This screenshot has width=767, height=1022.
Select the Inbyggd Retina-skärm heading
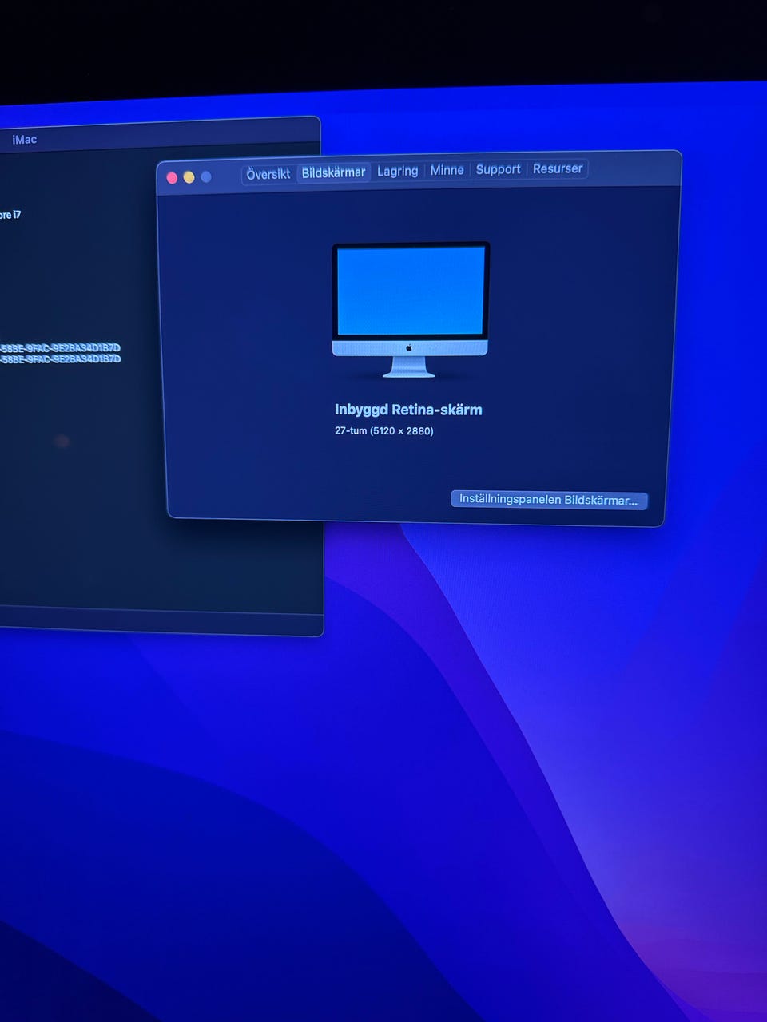point(408,410)
